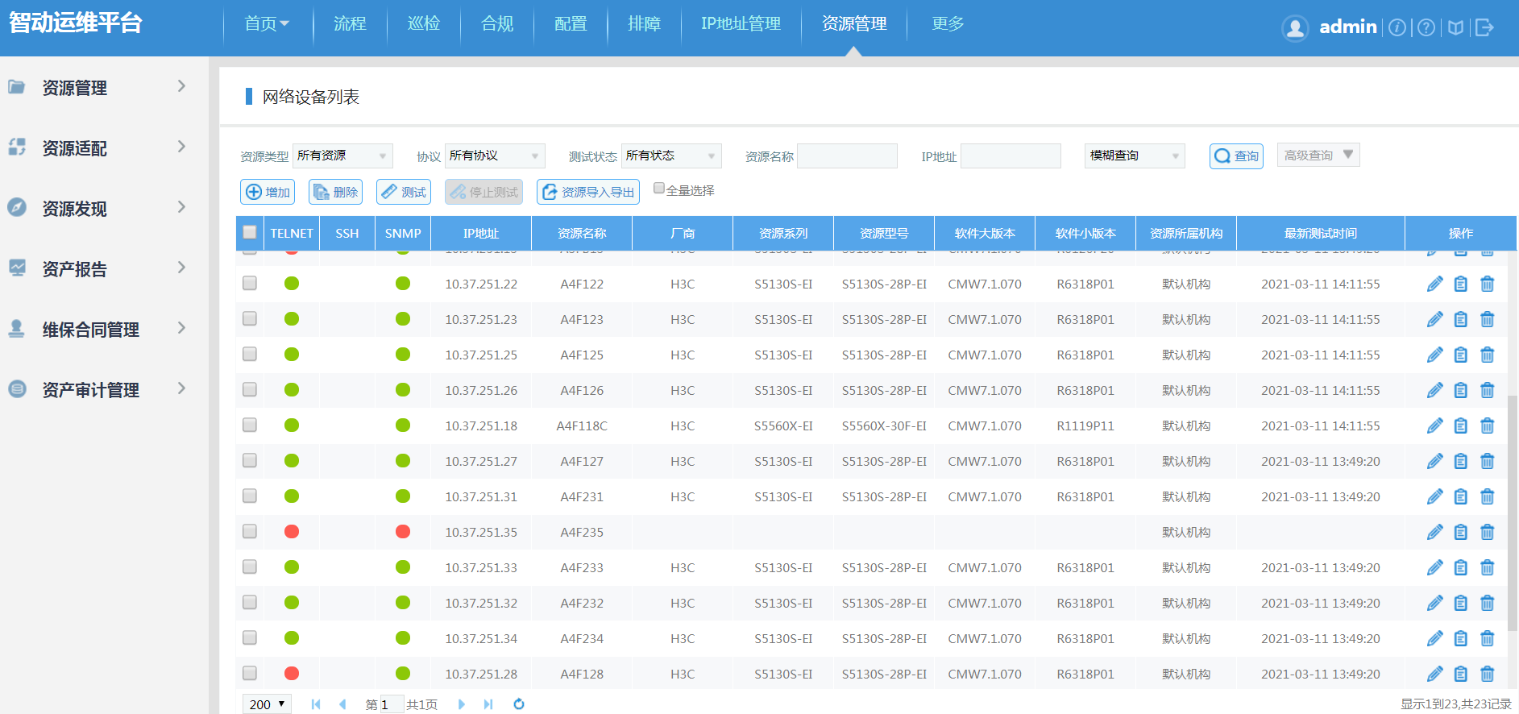Click the trash icon for A4F118C row

[x=1487, y=425]
